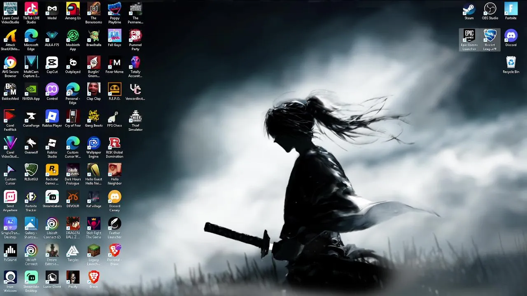Click the Fall Guys icon
Viewport: 527px width, 296px height.
pos(114,36)
